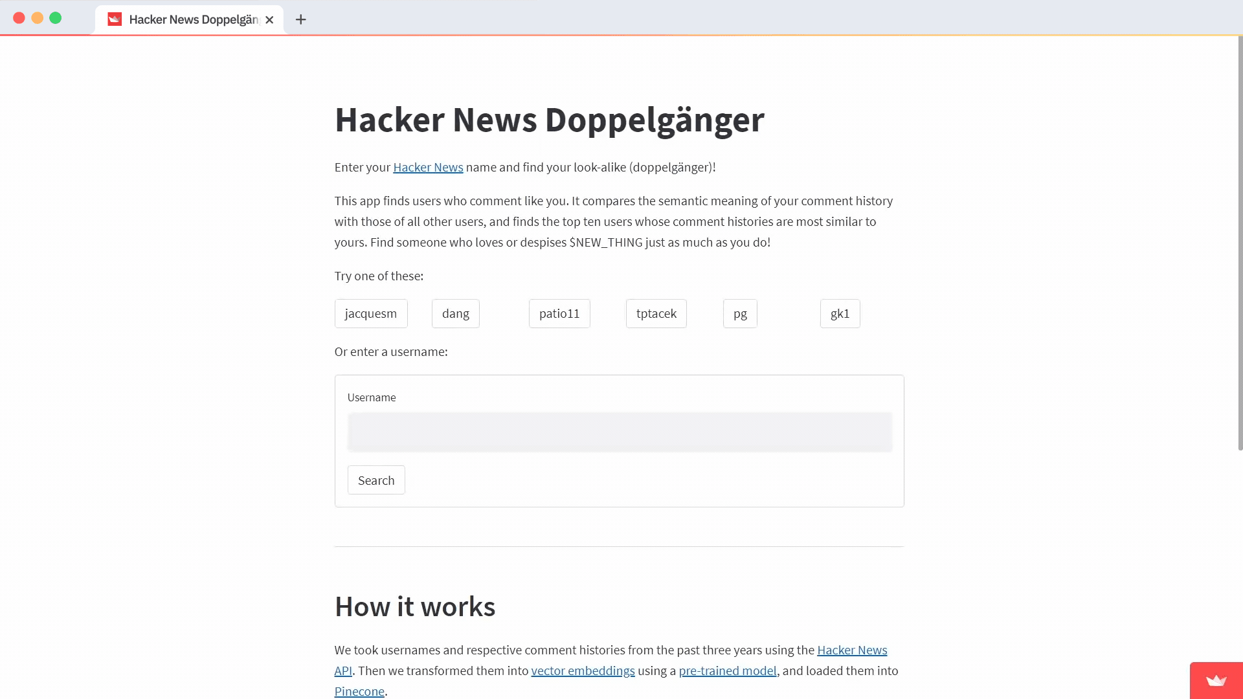The image size is (1243, 699).
Task: Select the tptacek username suggestion
Action: 656,313
